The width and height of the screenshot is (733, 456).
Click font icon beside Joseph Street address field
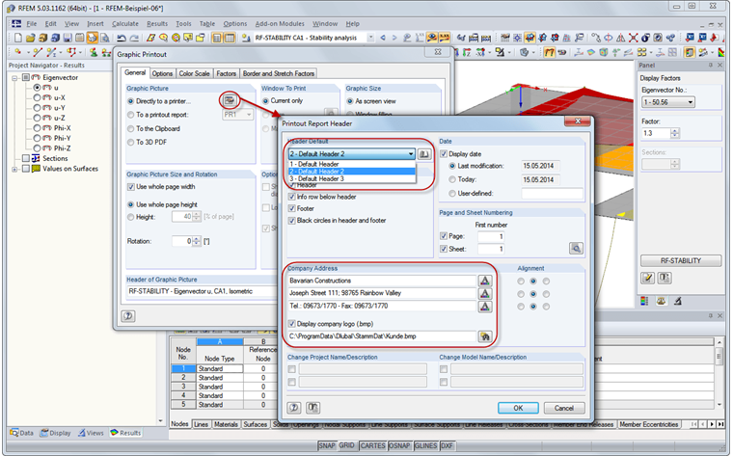485,293
